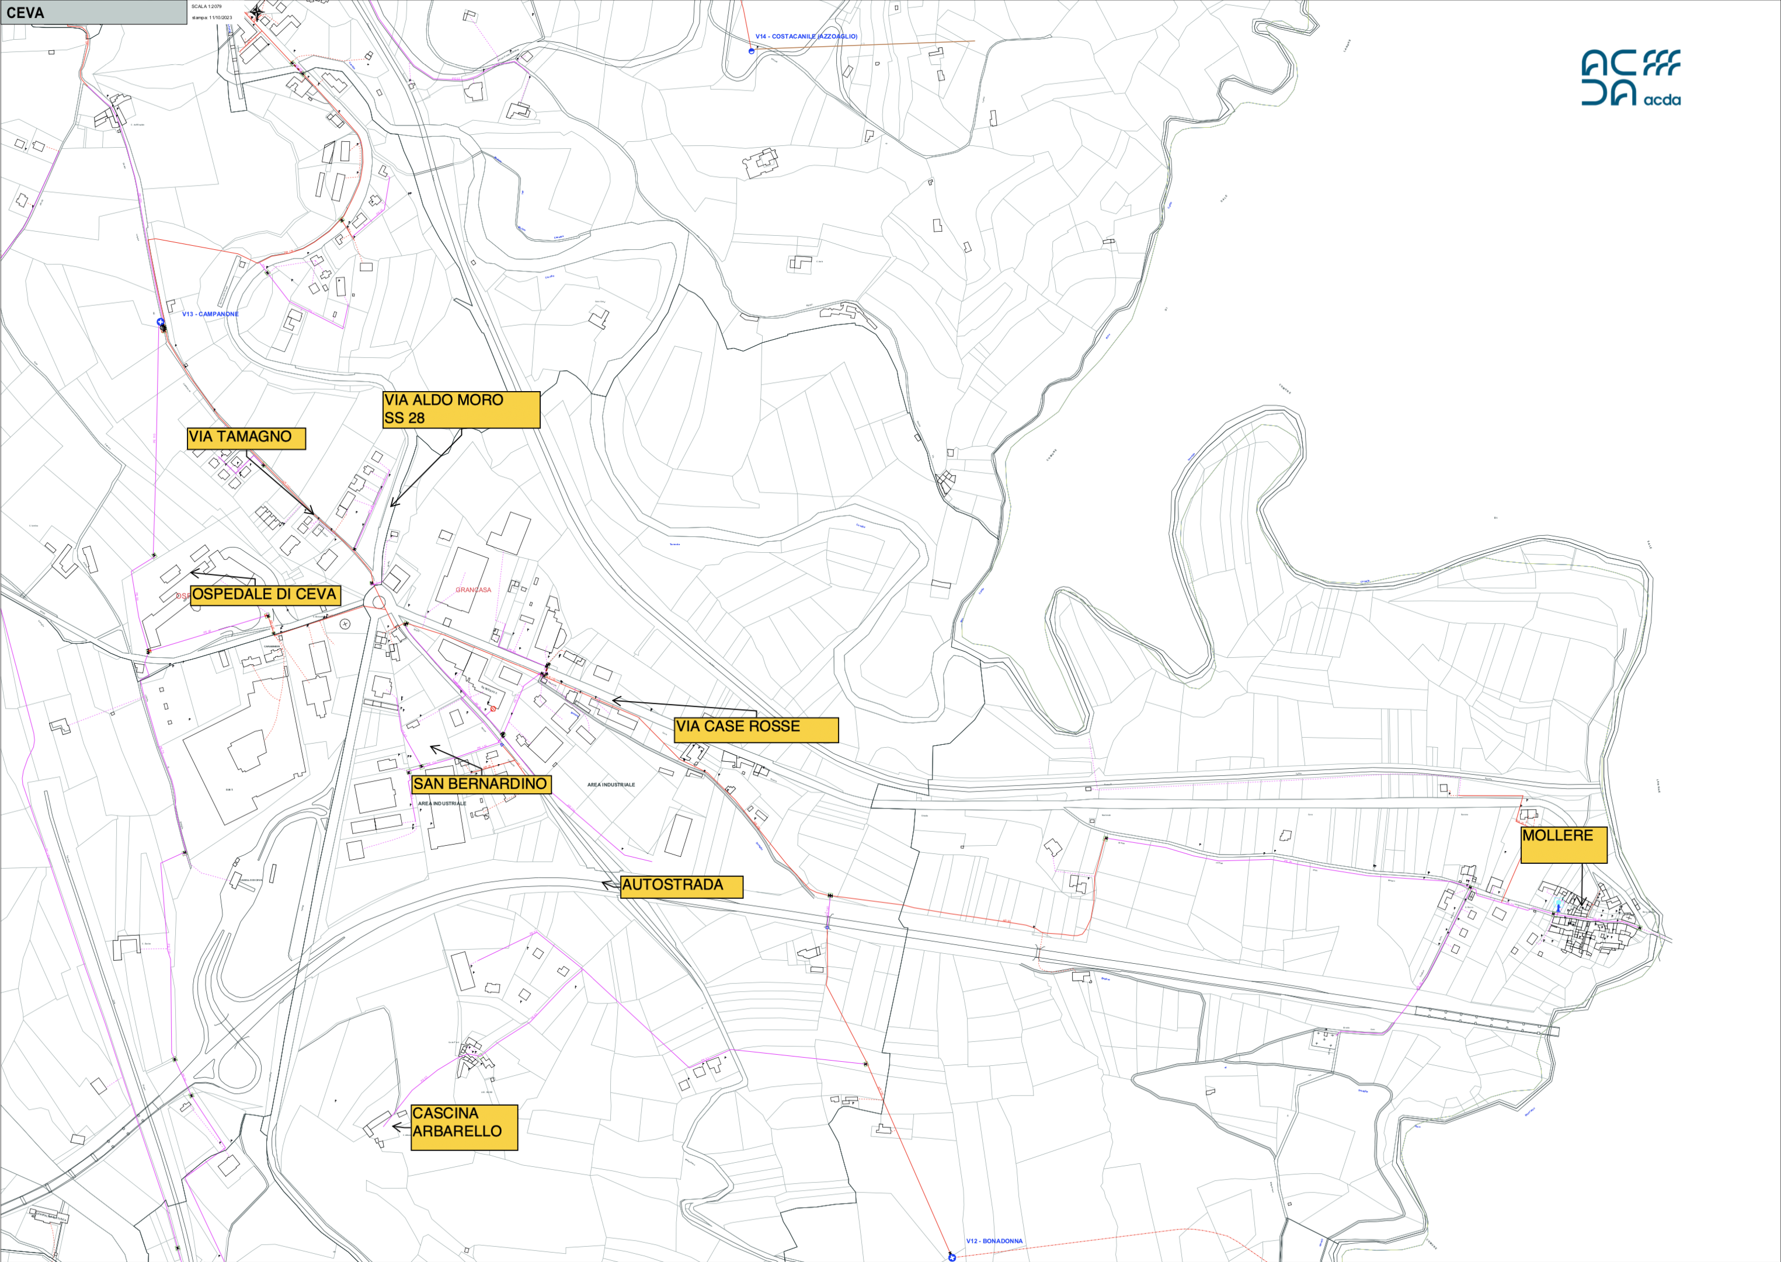Click the VIA ALDO MORO SS 28 label
The image size is (1781, 1262).
[x=461, y=410]
